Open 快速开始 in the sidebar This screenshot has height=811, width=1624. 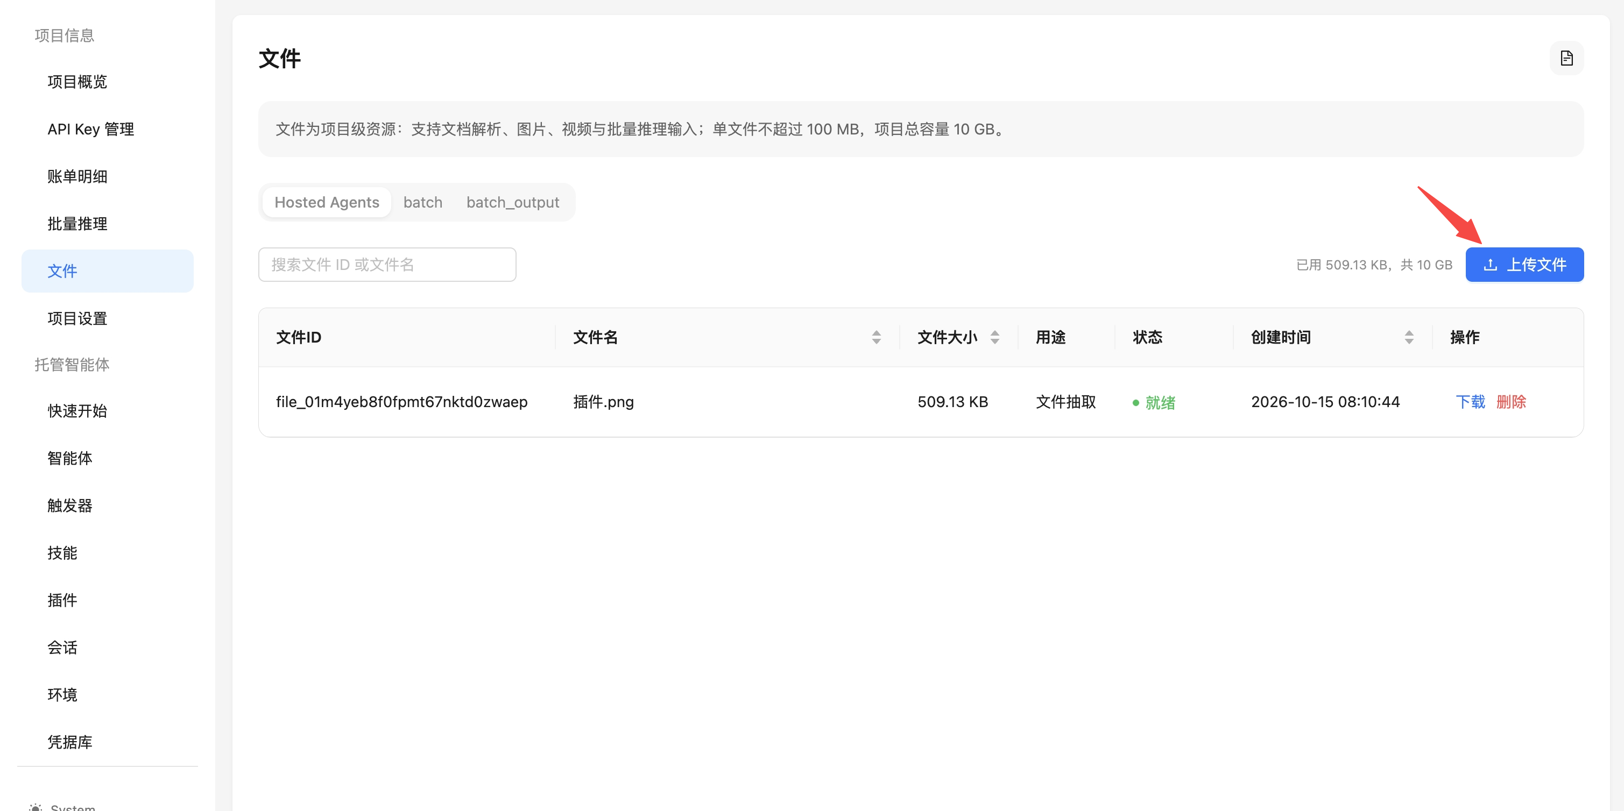pyautogui.click(x=107, y=411)
